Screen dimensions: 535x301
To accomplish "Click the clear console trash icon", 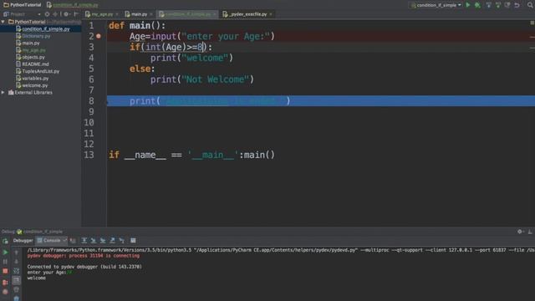I will (x=16, y=290).
